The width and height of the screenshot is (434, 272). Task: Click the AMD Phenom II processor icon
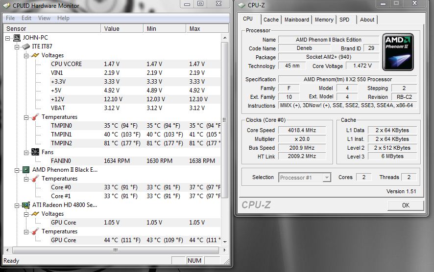(26, 170)
